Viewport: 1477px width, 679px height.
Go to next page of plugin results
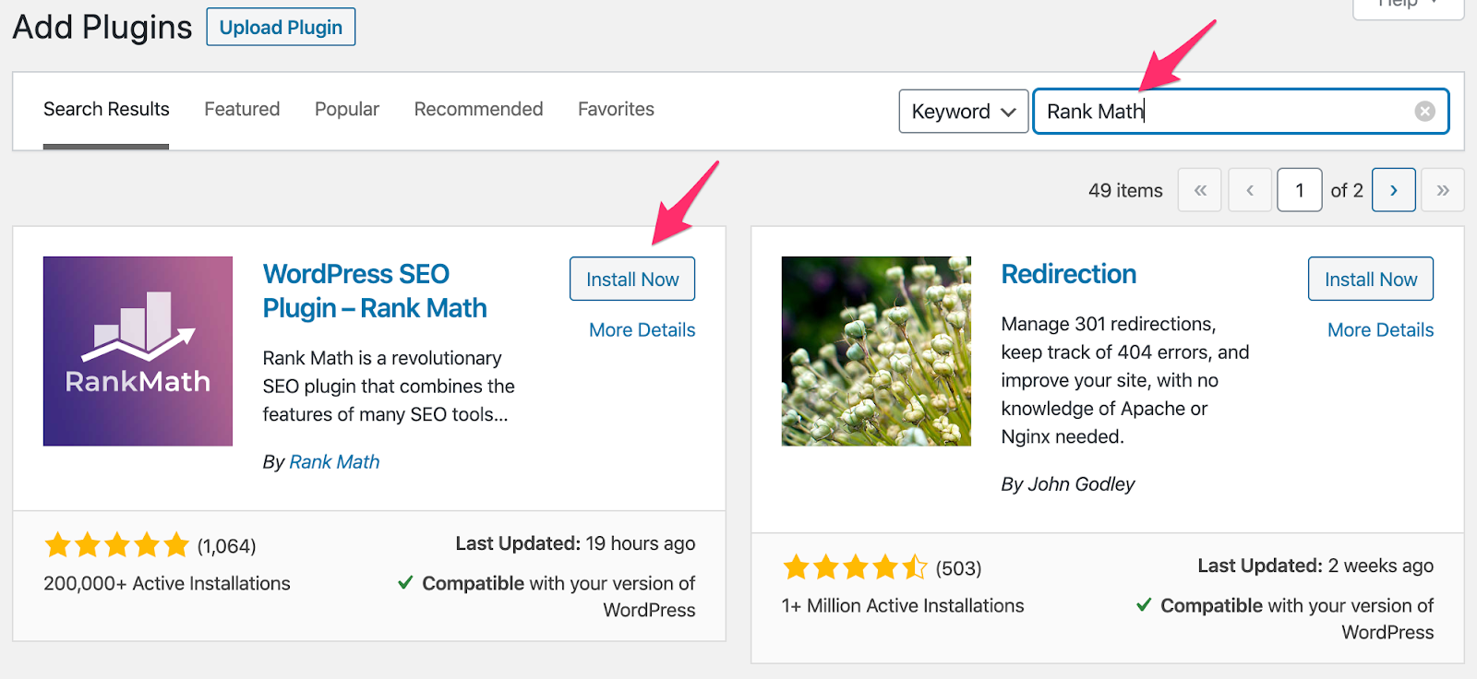click(x=1394, y=190)
